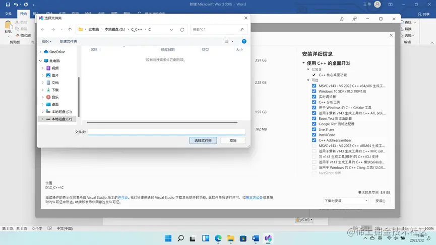Open Microsoft Edge from taskbar
The width and height of the screenshot is (436, 245).
coord(218,238)
